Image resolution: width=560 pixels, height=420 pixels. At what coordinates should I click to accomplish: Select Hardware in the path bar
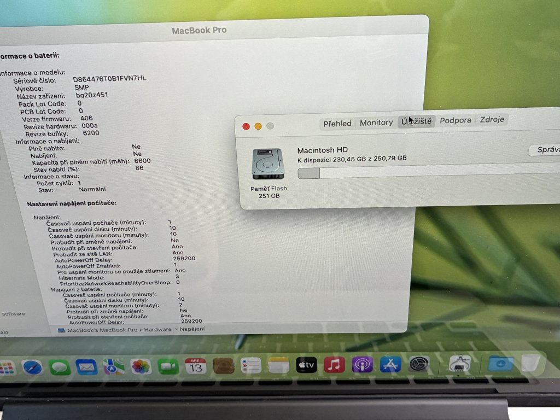point(157,329)
